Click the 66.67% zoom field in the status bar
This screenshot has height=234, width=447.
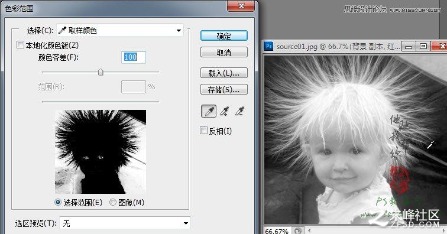[x=277, y=231]
